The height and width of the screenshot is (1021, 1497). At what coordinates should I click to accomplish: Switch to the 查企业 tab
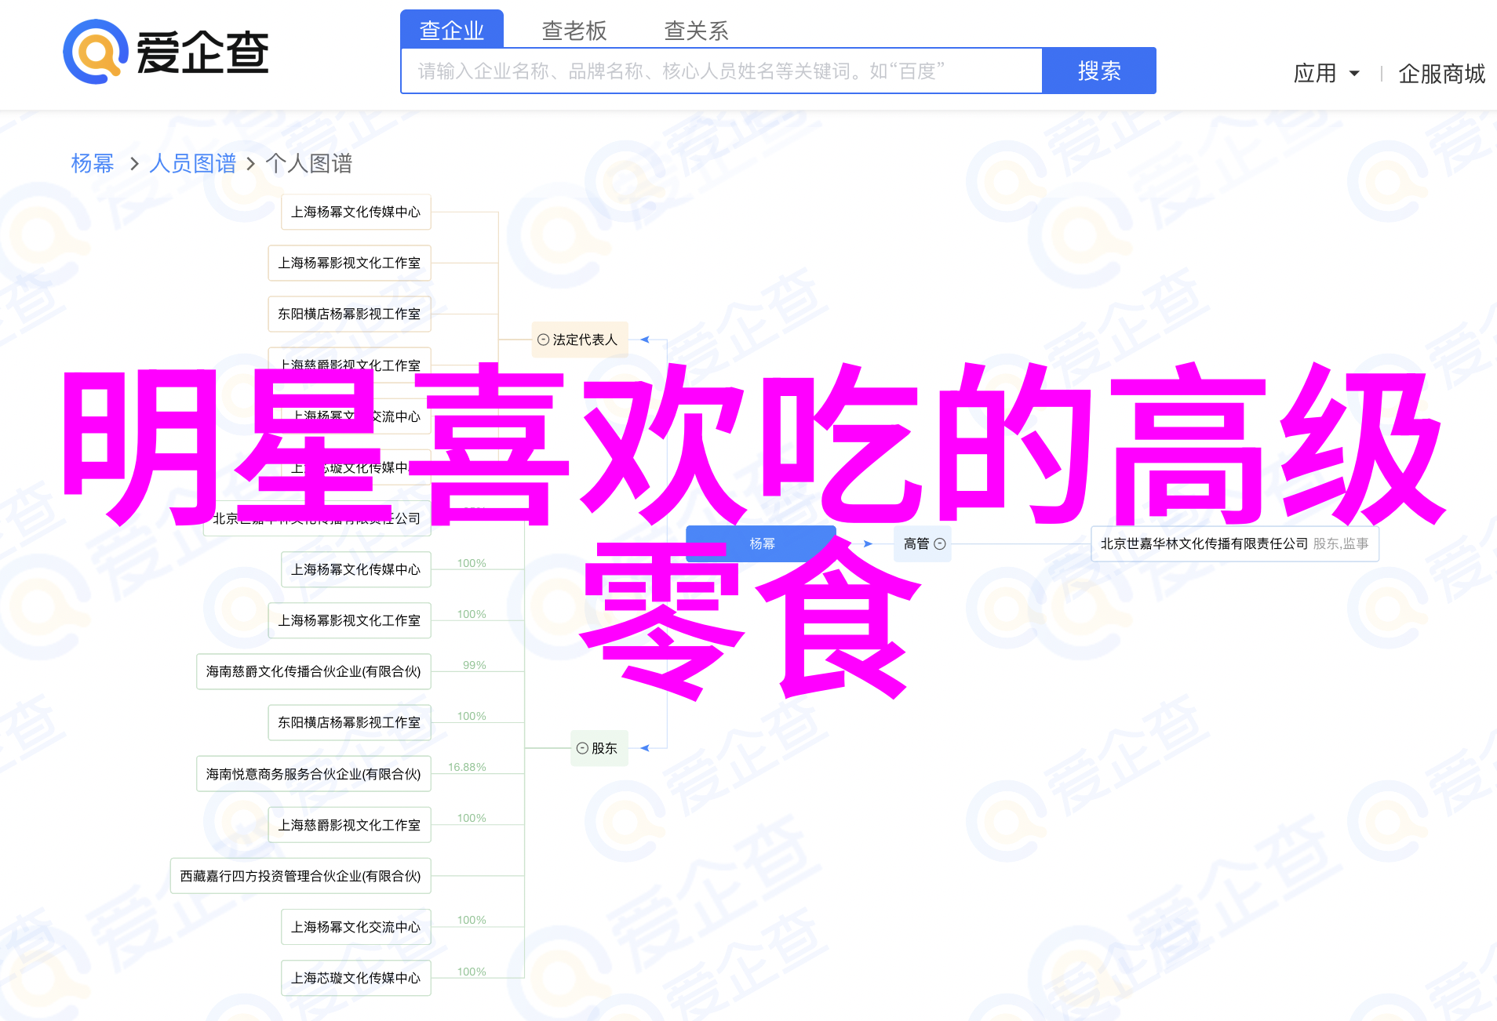coord(452,30)
